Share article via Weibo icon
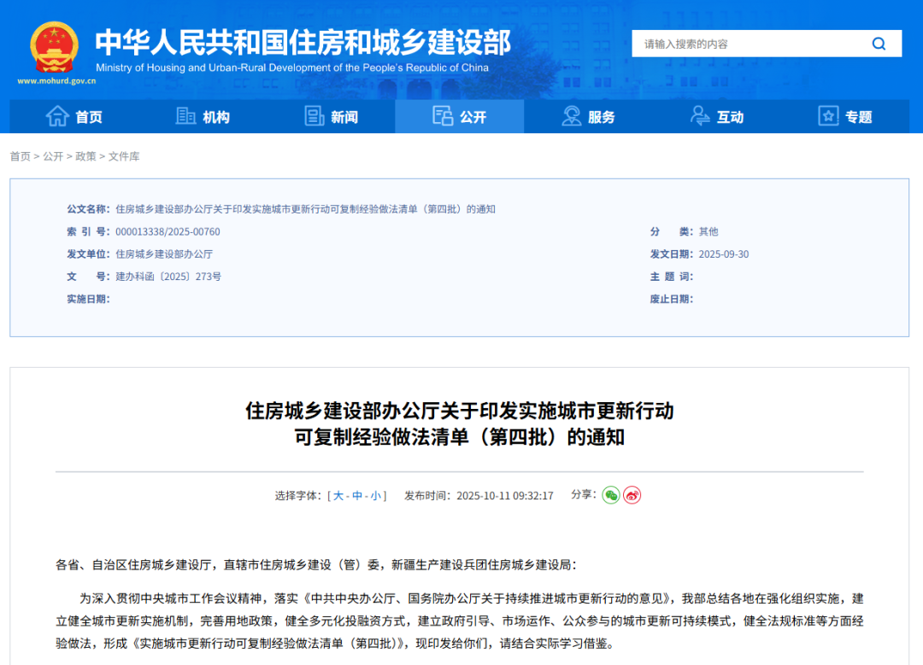The width and height of the screenshot is (923, 665). click(632, 495)
